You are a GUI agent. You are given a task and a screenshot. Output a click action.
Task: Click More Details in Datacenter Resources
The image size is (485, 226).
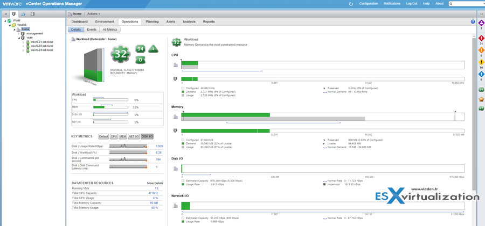click(x=155, y=183)
